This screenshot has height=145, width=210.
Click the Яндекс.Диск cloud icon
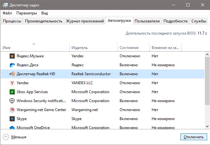(x=12, y=65)
